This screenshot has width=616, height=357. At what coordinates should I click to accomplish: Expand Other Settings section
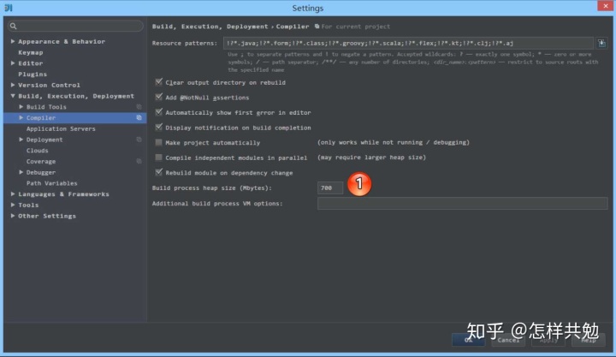coord(13,216)
